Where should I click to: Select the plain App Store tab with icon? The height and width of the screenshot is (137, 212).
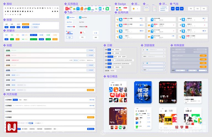(x=83, y=17)
